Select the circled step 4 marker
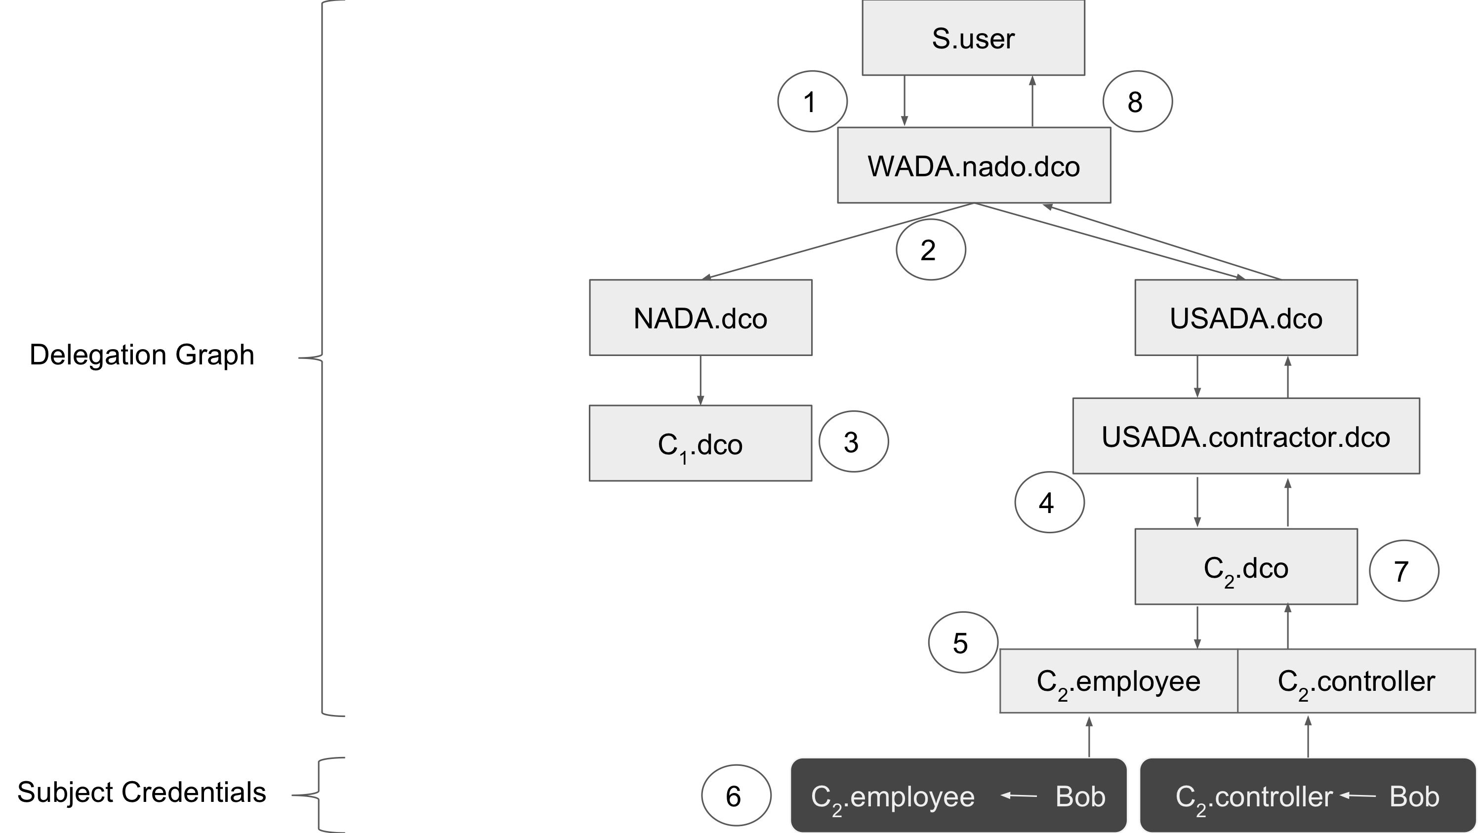This screenshot has width=1482, height=833. coord(1049,503)
